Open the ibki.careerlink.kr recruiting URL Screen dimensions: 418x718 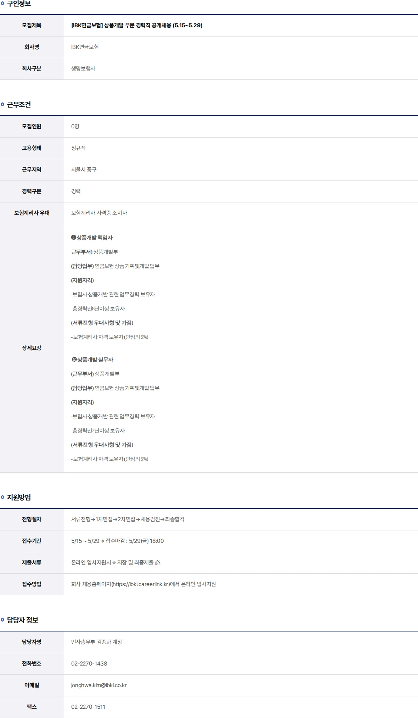click(141, 584)
